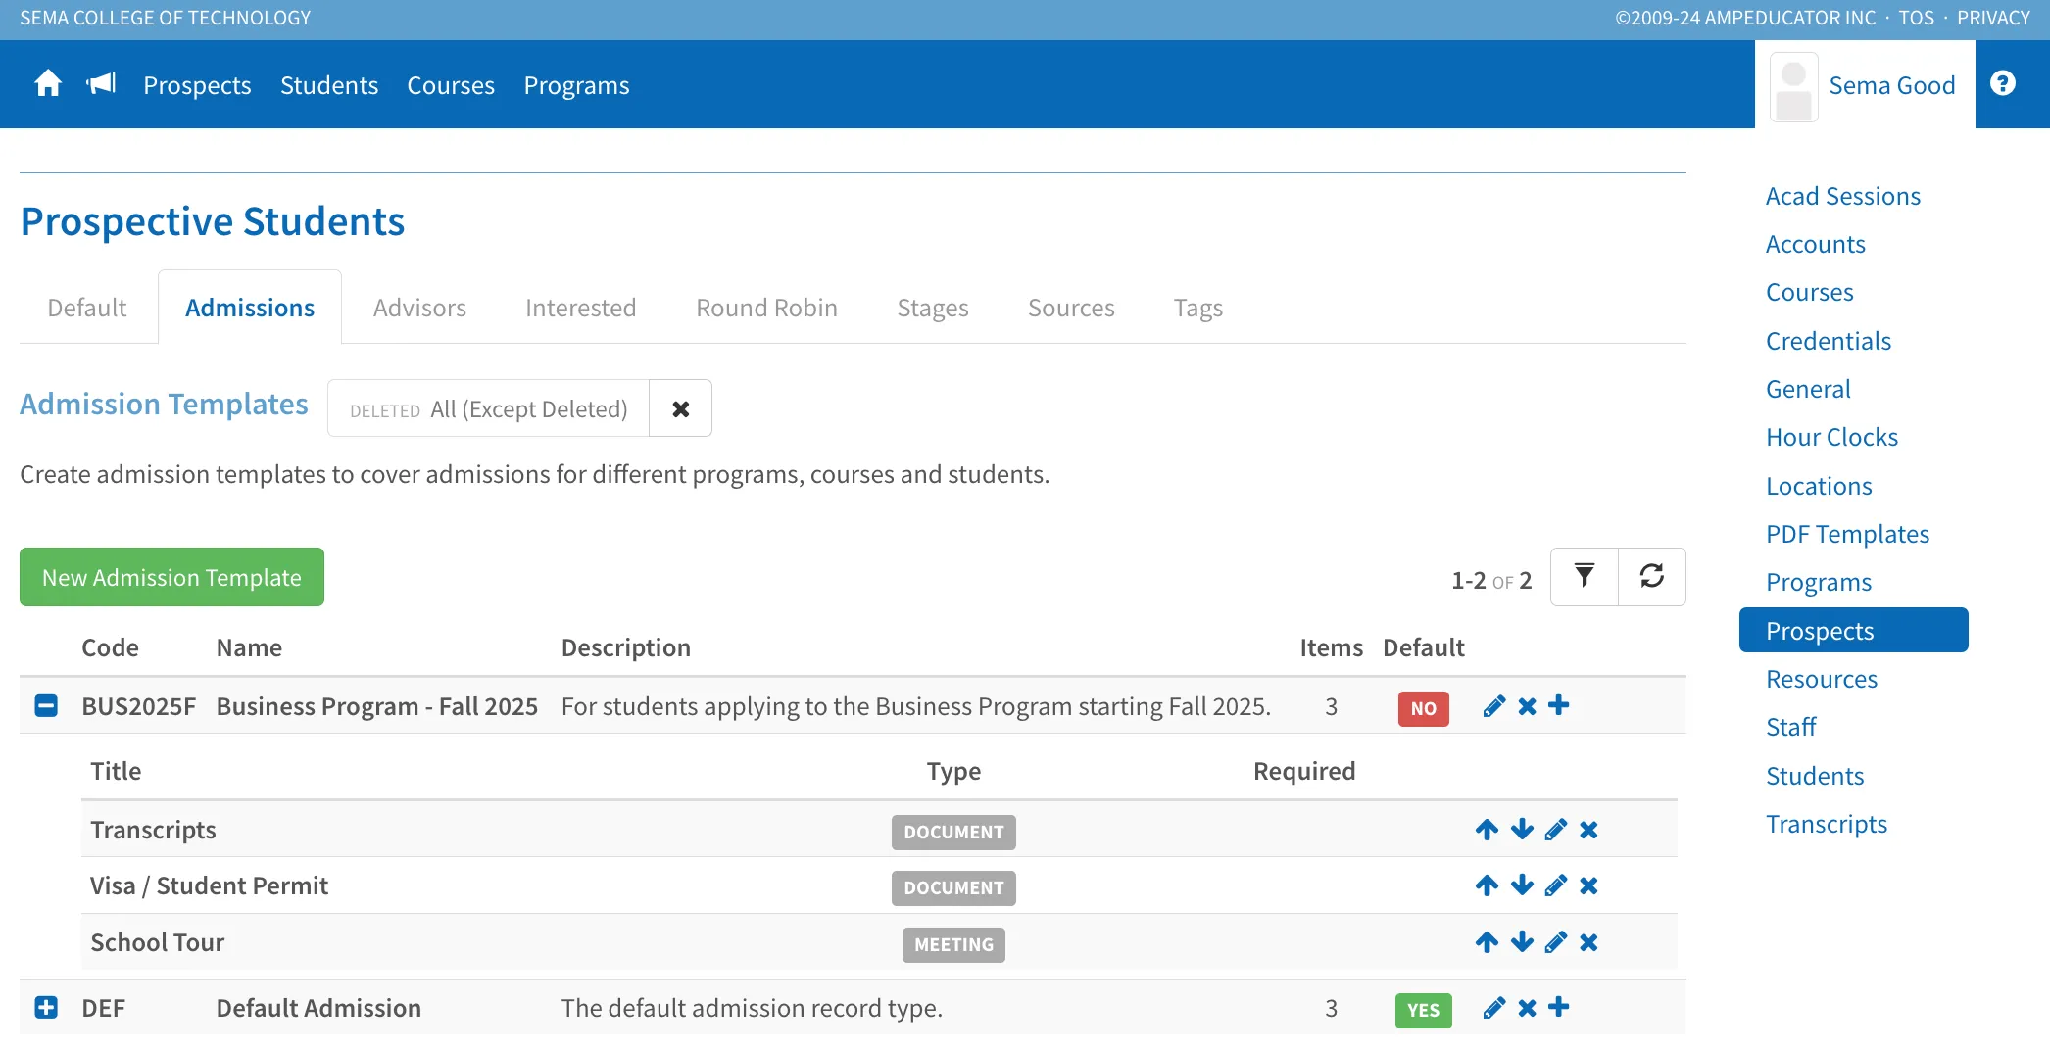Switch to the Default tab
The image size is (2050, 1052).
[x=87, y=308]
